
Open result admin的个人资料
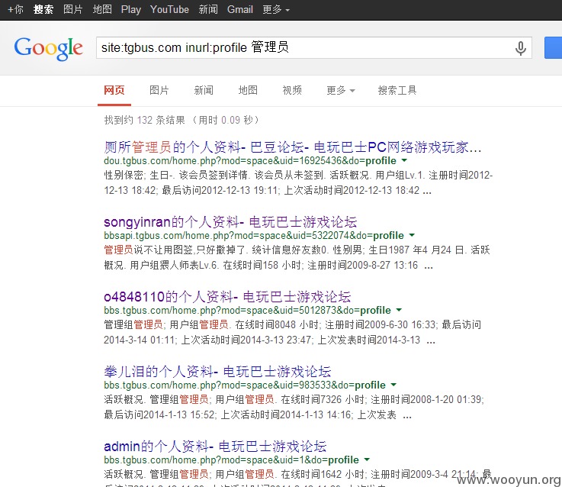tap(215, 447)
